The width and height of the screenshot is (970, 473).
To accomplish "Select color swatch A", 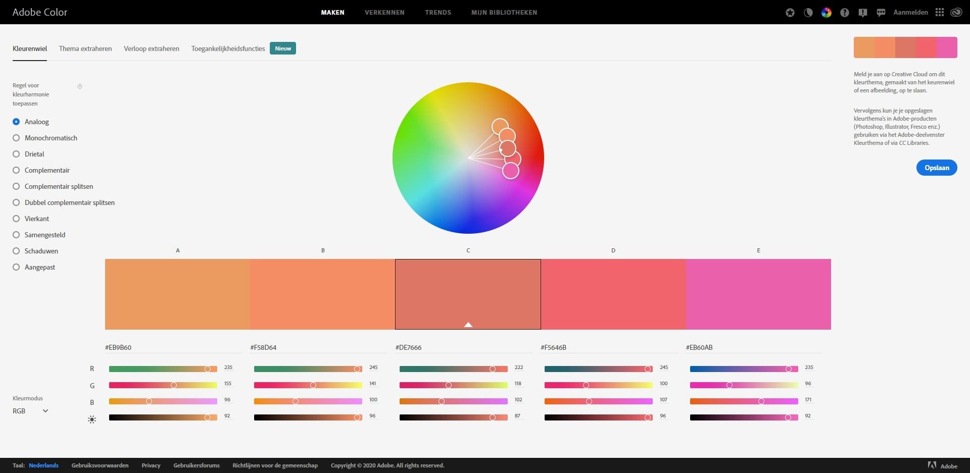I will click(x=177, y=294).
